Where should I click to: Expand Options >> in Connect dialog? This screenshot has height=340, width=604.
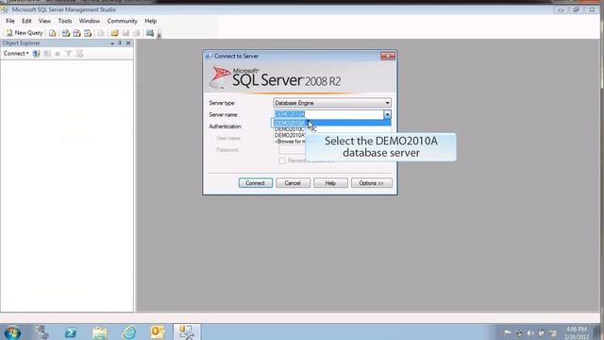pos(371,183)
